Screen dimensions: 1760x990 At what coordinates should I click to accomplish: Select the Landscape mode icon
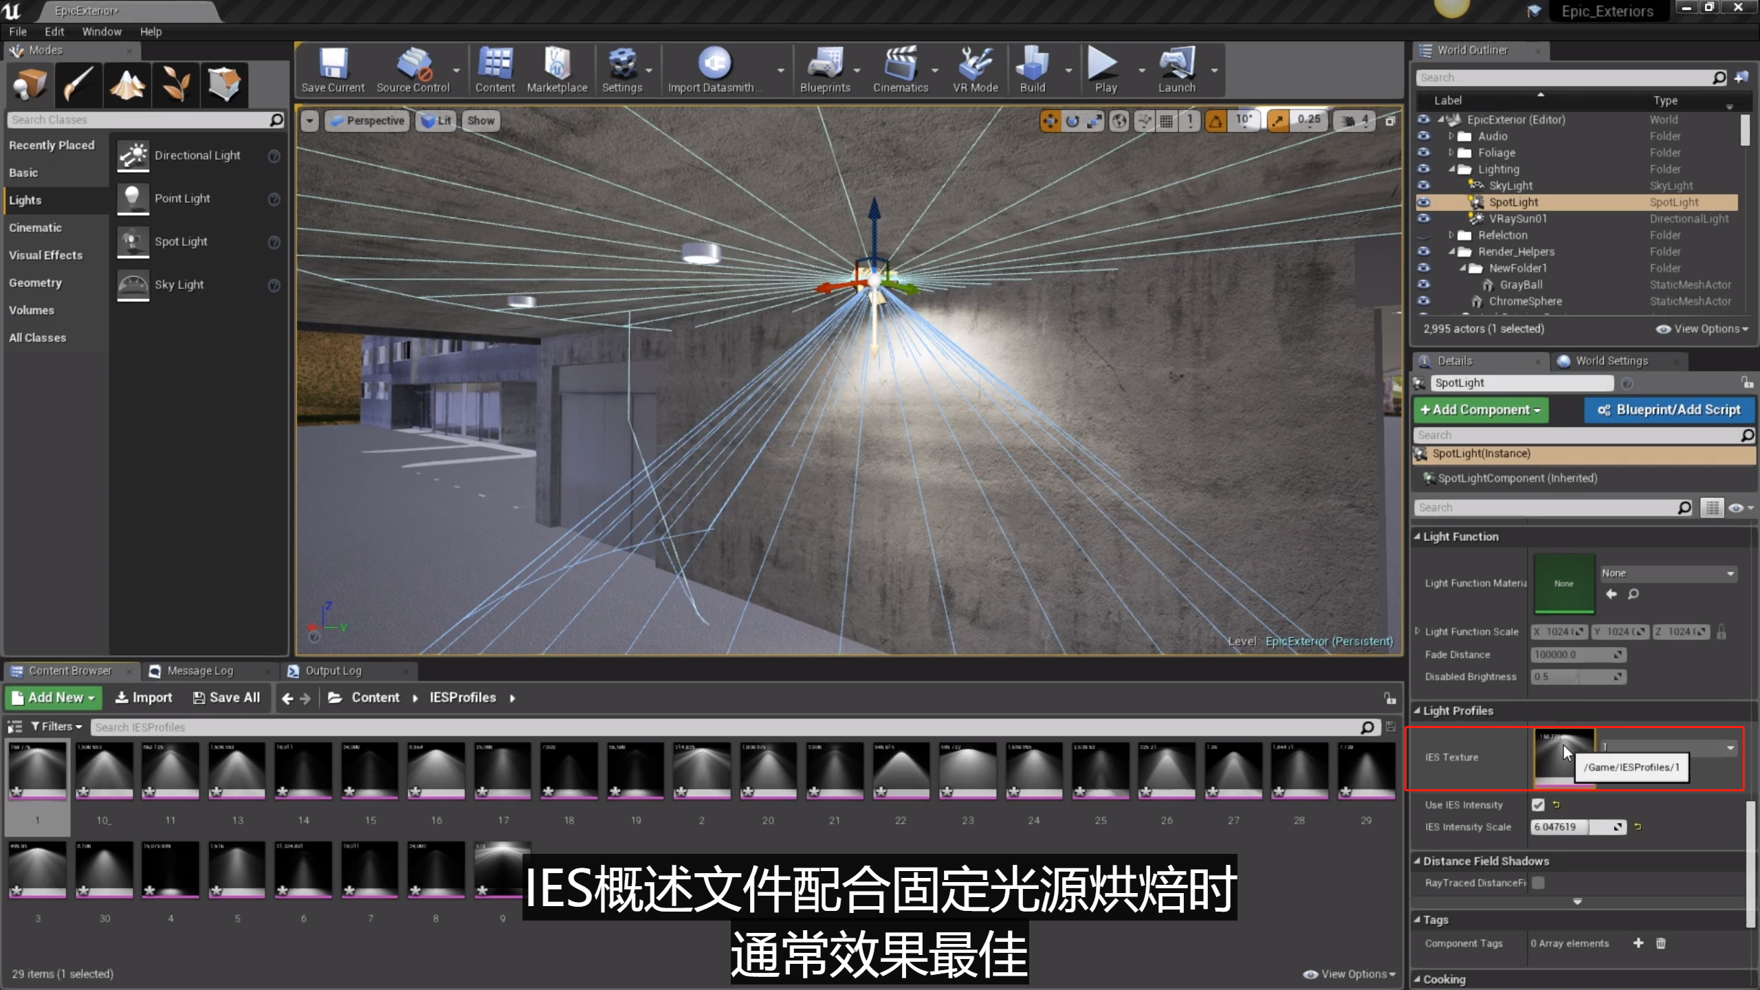point(127,85)
